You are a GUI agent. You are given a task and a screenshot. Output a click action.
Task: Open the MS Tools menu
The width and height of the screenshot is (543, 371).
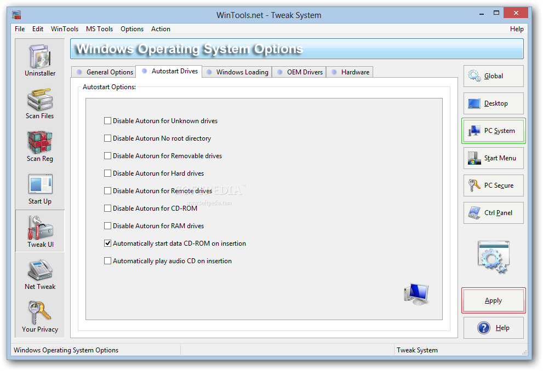99,29
